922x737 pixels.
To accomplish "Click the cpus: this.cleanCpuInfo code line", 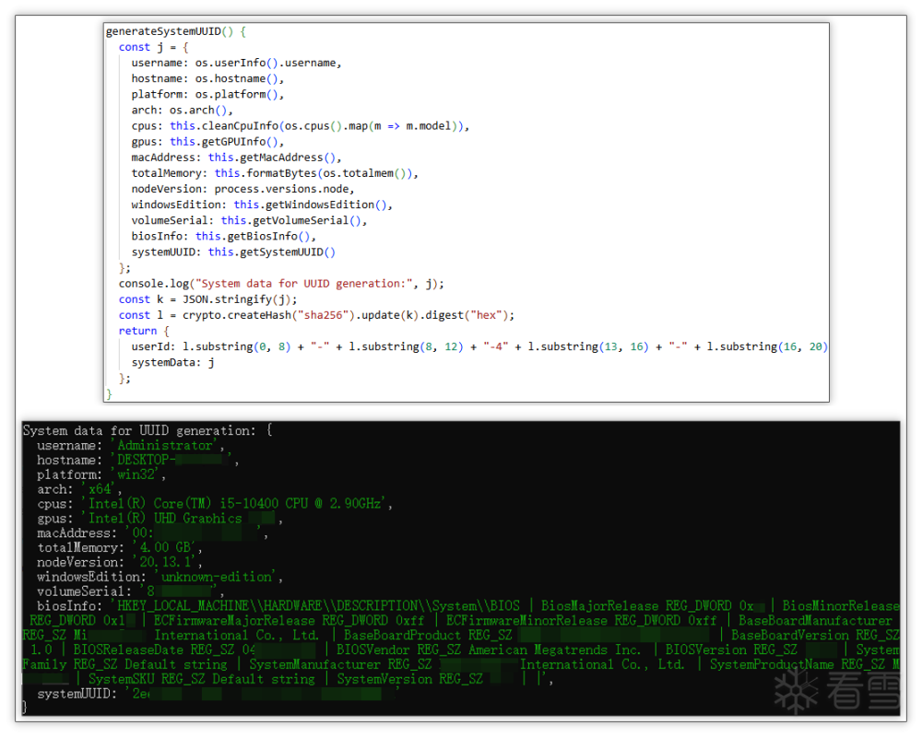I will coord(301,126).
